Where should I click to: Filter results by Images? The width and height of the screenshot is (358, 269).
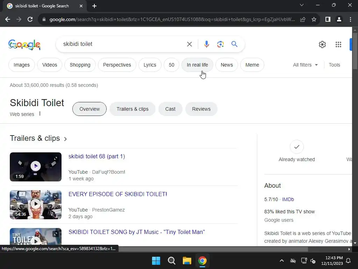(x=21, y=65)
